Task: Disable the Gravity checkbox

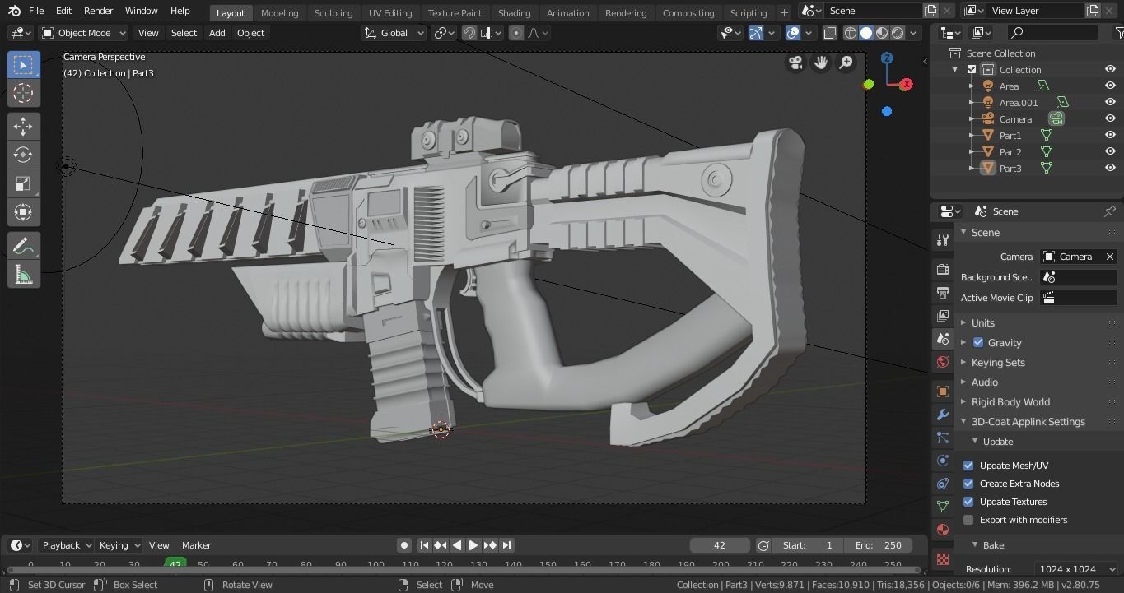Action: [978, 342]
